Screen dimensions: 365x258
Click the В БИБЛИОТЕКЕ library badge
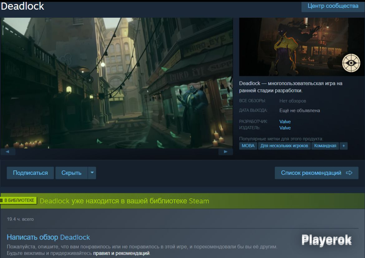(x=18, y=200)
